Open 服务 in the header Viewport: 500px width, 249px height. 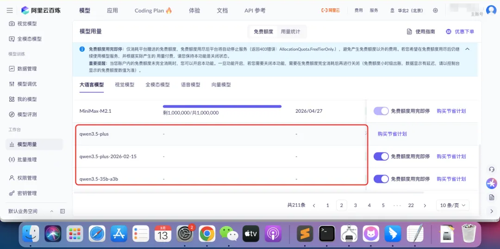click(374, 11)
